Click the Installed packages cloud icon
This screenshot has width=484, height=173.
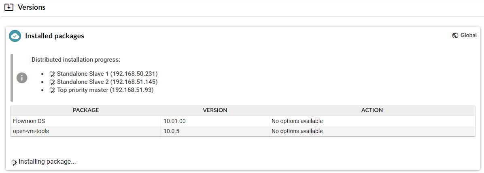pyautogui.click(x=15, y=36)
